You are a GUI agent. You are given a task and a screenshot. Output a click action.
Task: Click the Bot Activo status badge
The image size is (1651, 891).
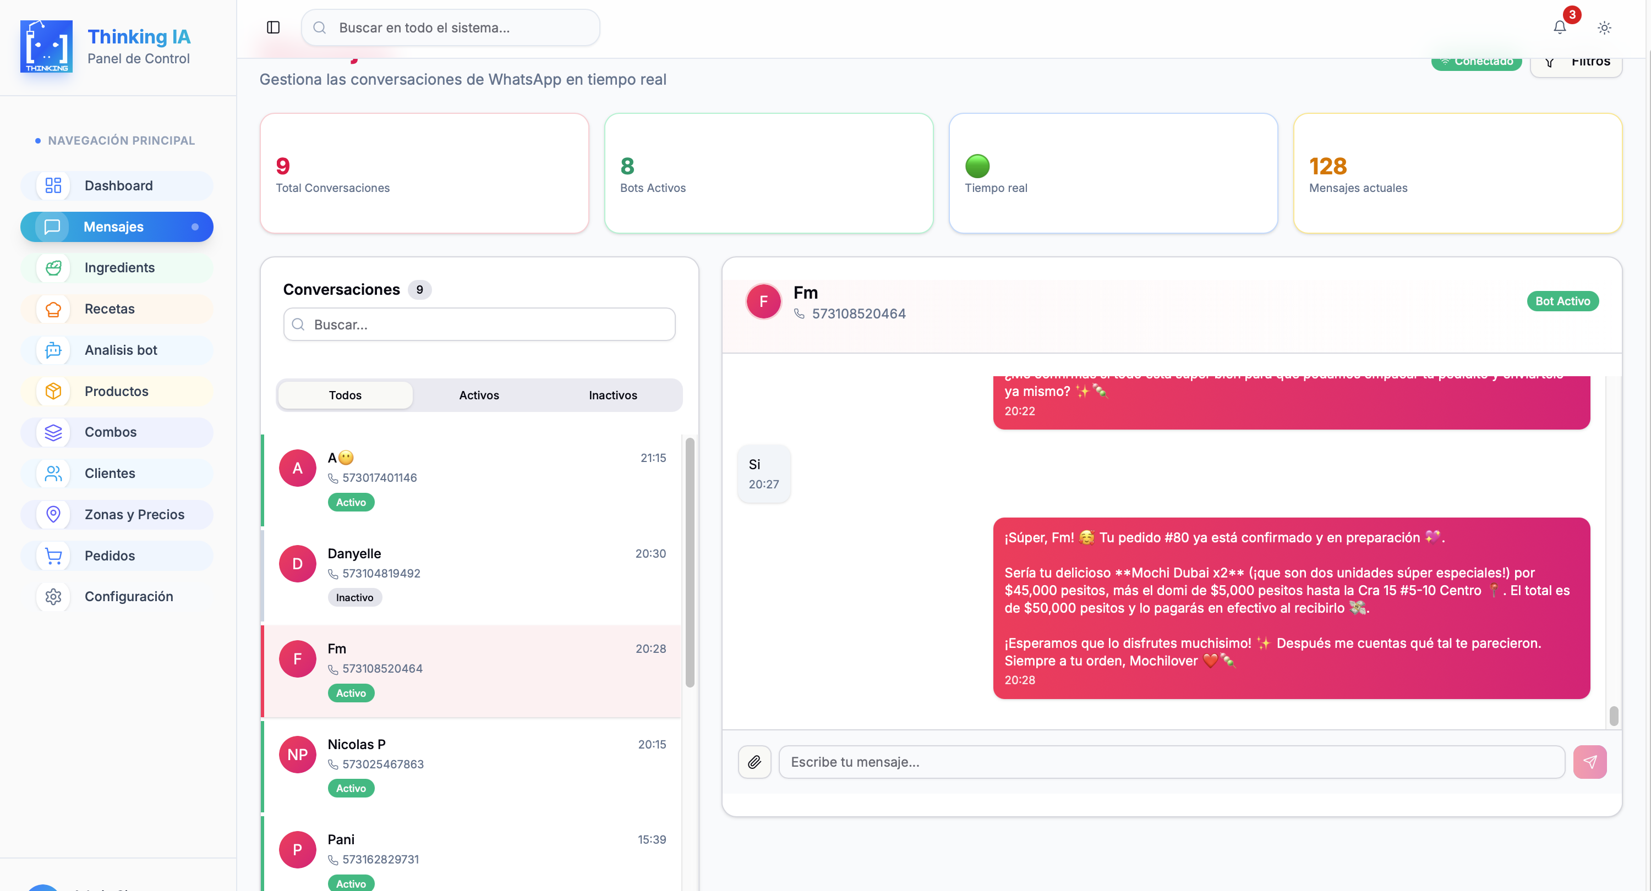[x=1562, y=301]
